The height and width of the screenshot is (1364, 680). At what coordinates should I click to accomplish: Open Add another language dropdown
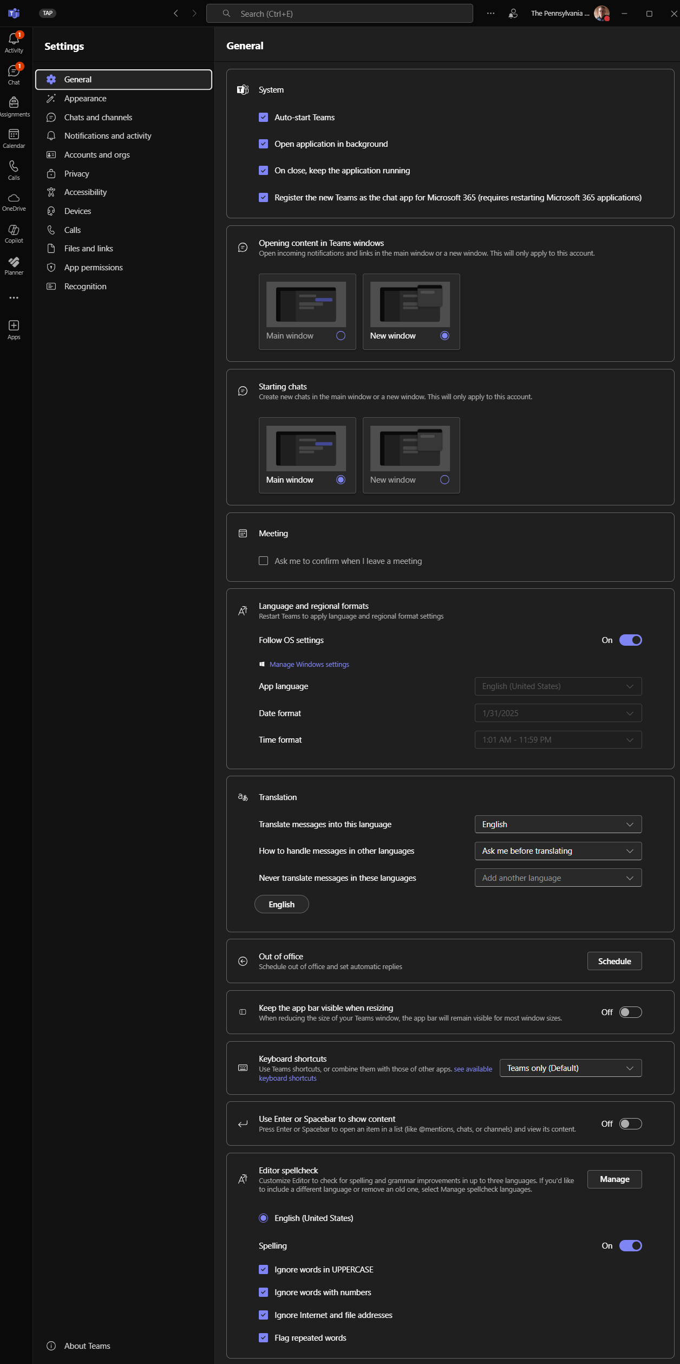coord(558,878)
